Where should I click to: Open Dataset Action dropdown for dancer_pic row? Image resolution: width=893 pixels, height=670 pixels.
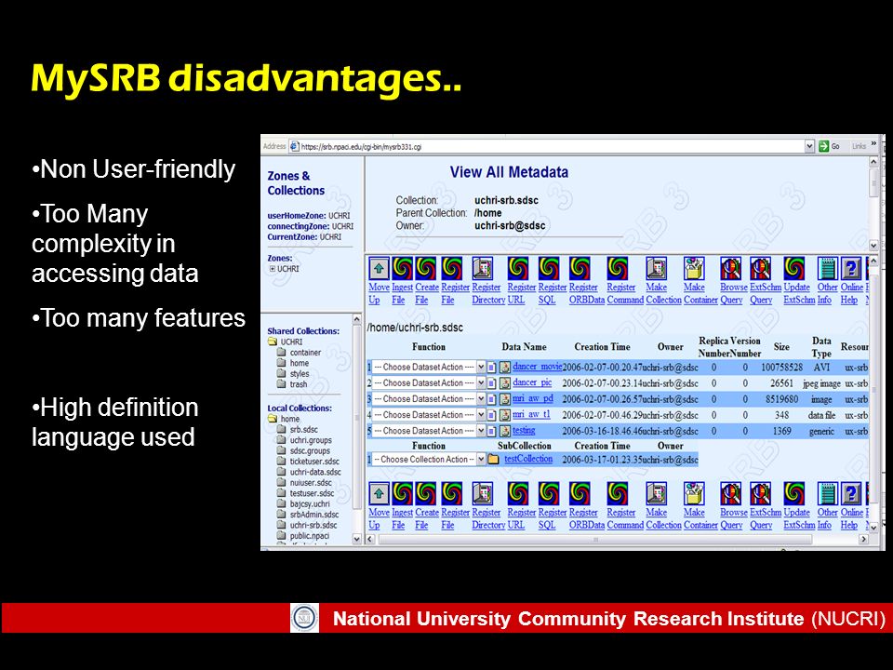tap(429, 382)
